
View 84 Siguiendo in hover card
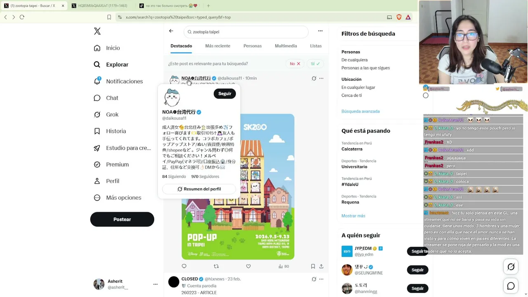(x=174, y=177)
